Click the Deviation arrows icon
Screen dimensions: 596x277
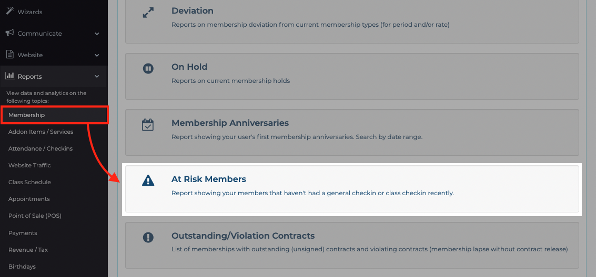pyautogui.click(x=148, y=13)
